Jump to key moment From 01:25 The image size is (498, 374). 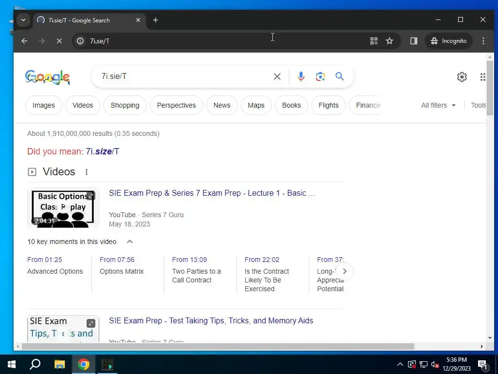(44, 260)
